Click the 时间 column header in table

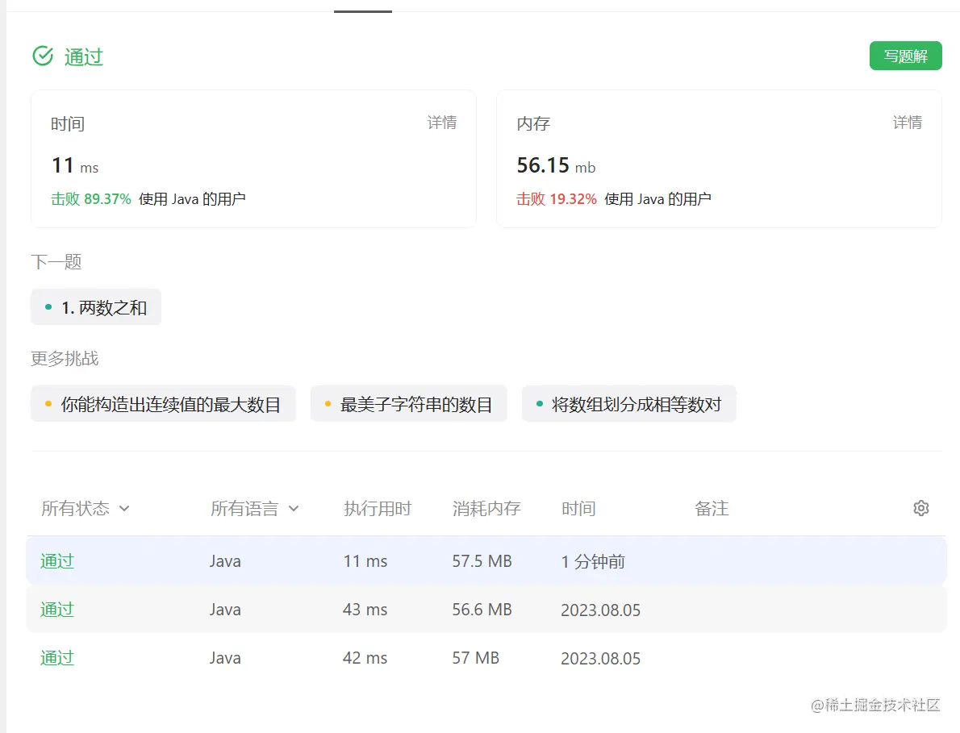578,509
